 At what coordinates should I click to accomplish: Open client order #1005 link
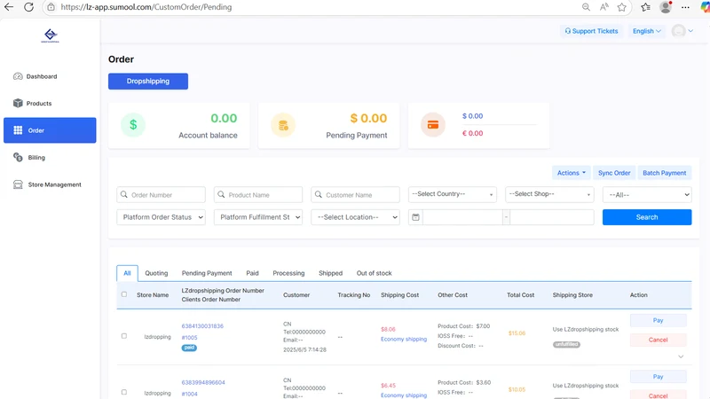[x=189, y=338]
